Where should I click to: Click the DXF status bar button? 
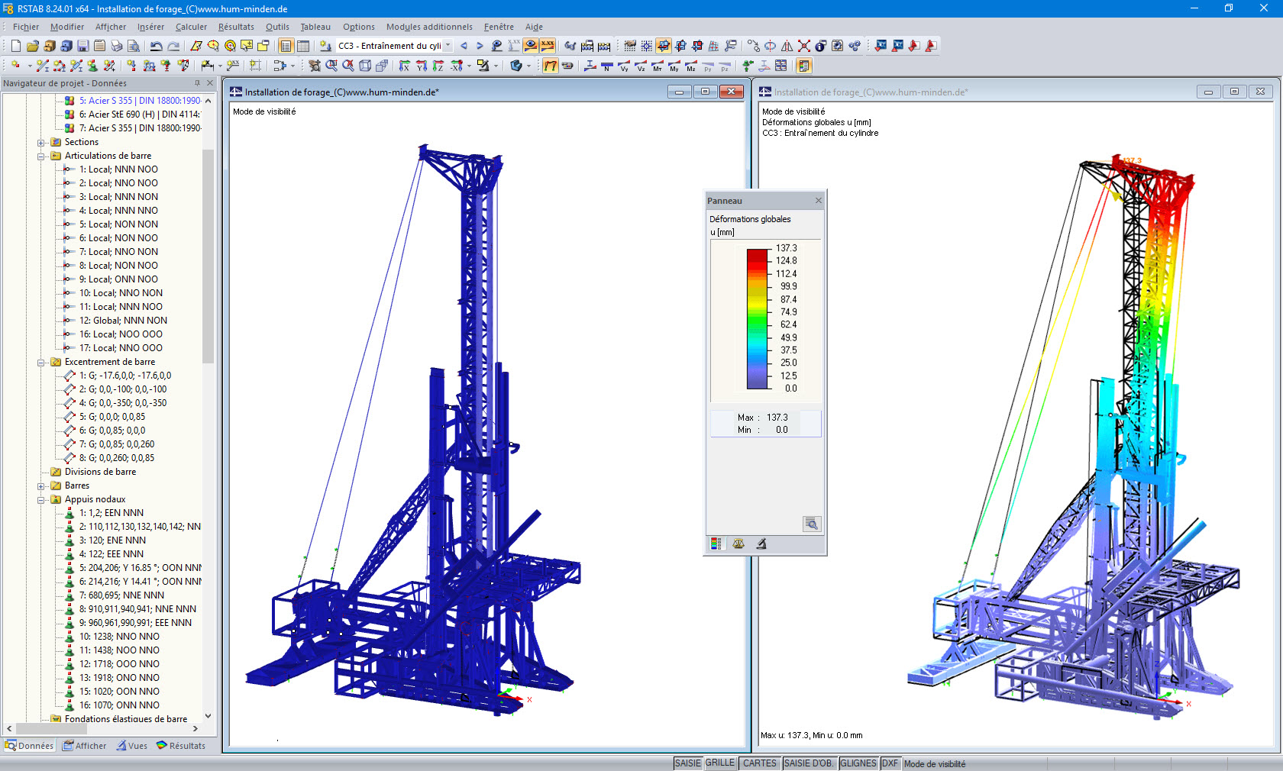click(890, 763)
